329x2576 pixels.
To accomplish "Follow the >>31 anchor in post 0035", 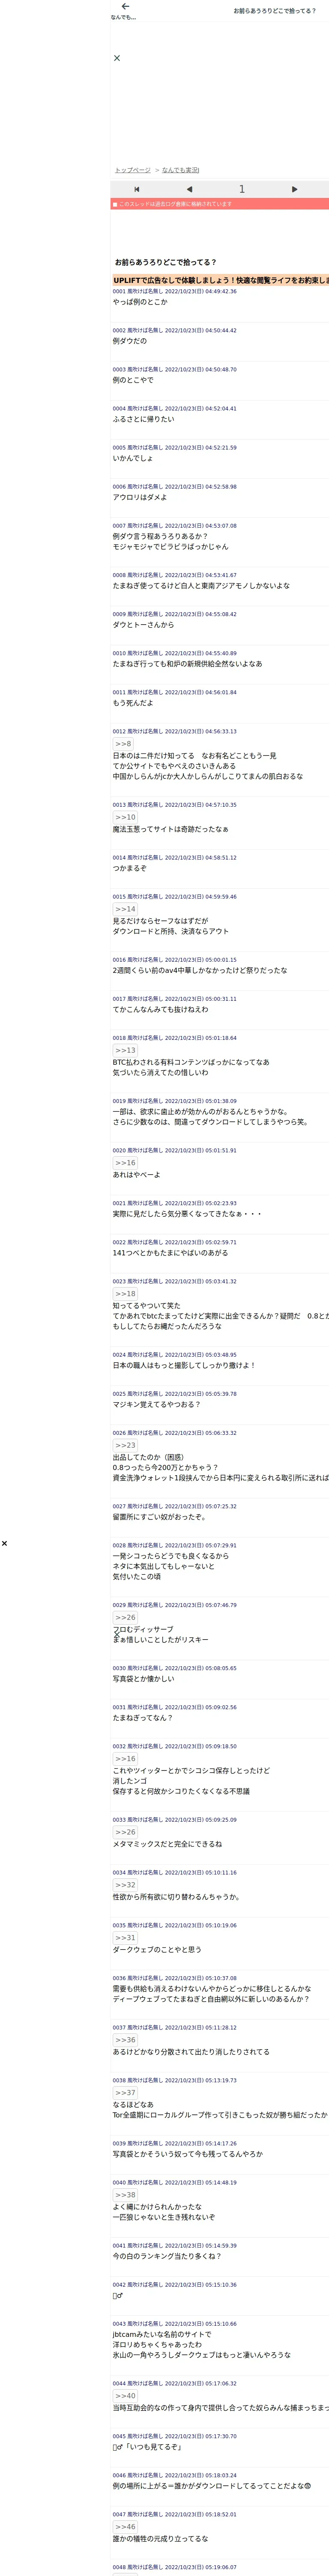I will 125,1938.
